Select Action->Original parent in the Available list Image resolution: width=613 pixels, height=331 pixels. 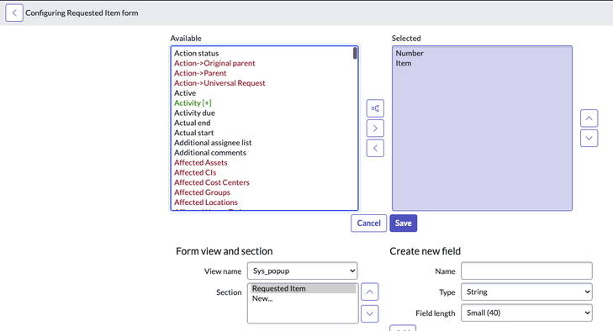214,63
